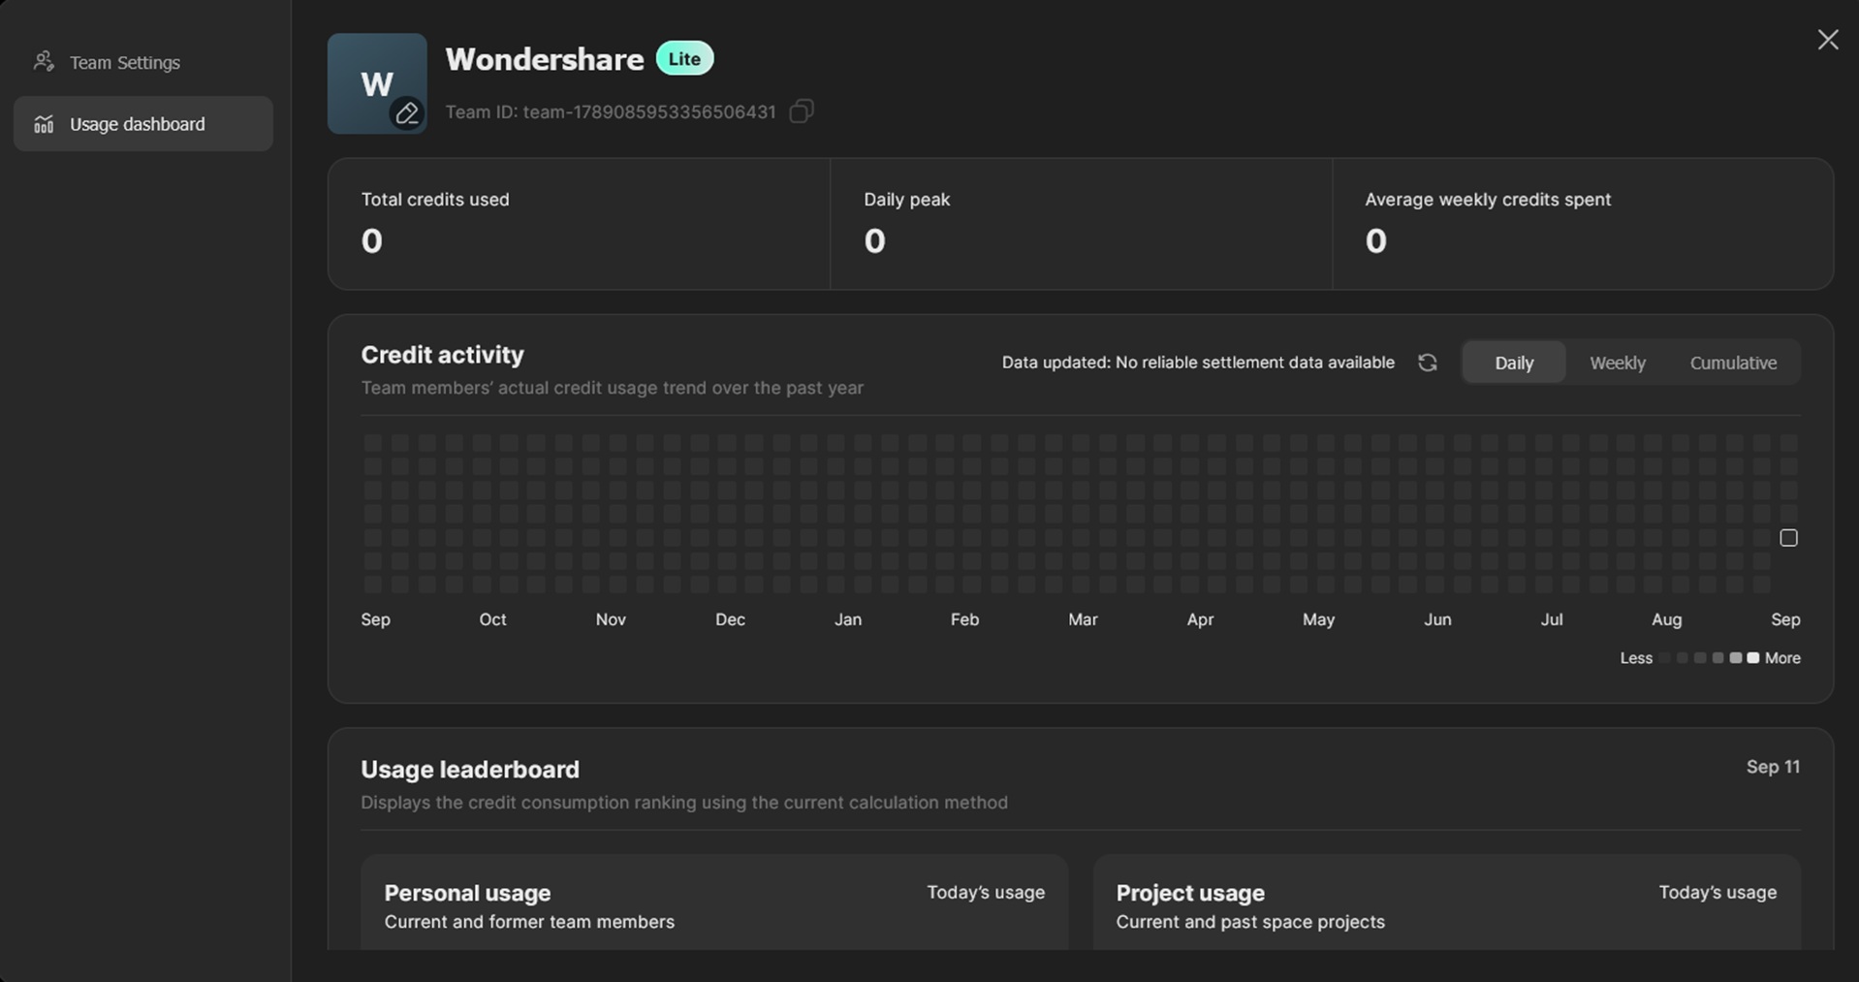Switch credit activity to Weekly view
This screenshot has height=982, width=1859.
coord(1618,363)
